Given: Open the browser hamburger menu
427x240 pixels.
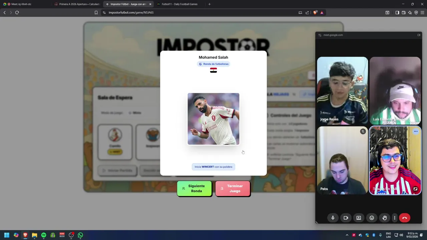Looking at the screenshot, I should click(x=422, y=12).
